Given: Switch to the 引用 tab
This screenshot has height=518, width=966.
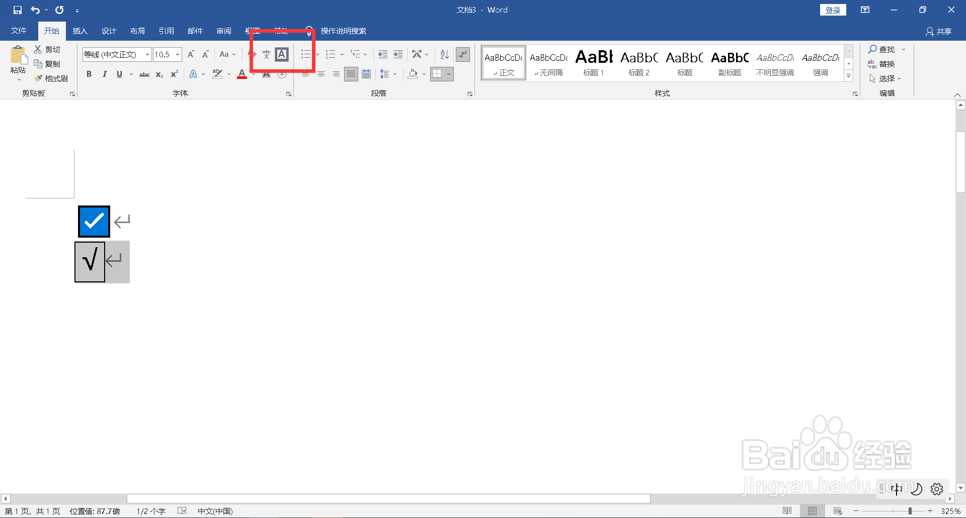Looking at the screenshot, I should point(166,31).
